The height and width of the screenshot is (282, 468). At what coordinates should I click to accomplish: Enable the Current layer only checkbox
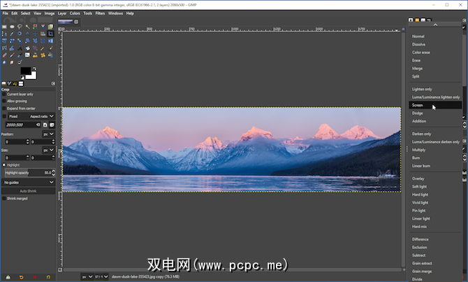(3, 94)
